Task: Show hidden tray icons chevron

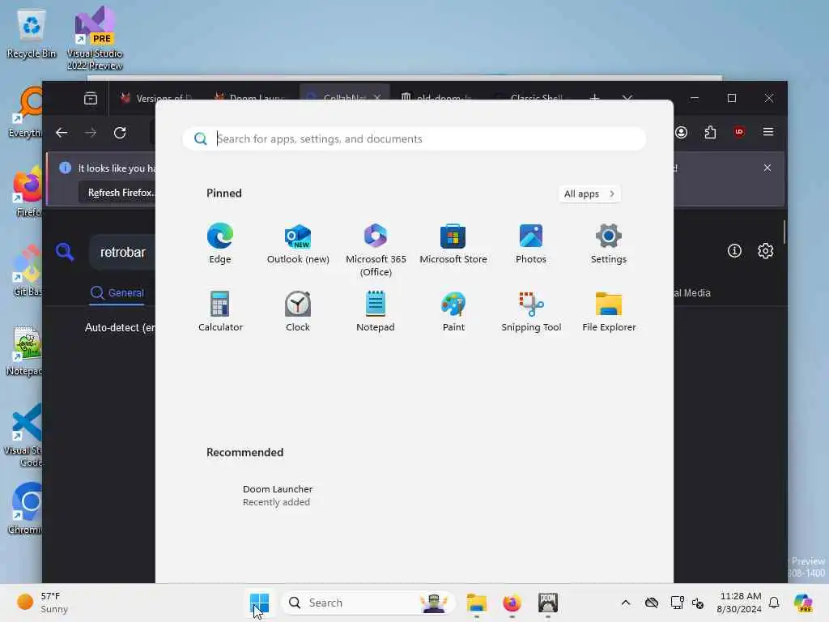Action: tap(626, 603)
